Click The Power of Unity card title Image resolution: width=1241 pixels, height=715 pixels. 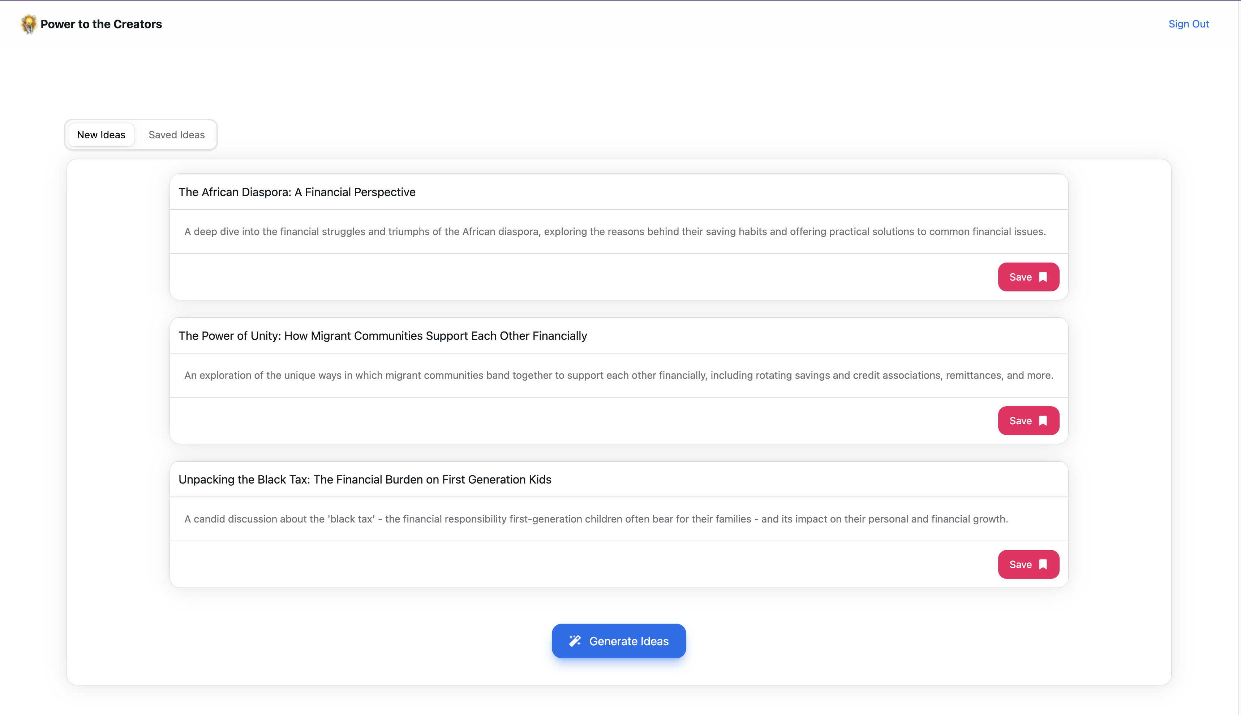382,336
